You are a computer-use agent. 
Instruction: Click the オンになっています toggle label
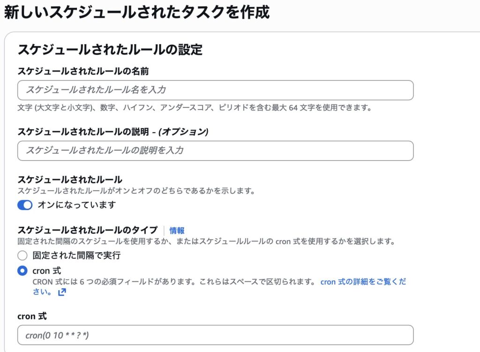pos(76,205)
